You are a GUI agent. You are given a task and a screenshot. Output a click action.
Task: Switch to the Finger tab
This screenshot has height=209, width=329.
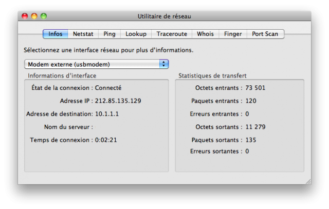pos(233,34)
